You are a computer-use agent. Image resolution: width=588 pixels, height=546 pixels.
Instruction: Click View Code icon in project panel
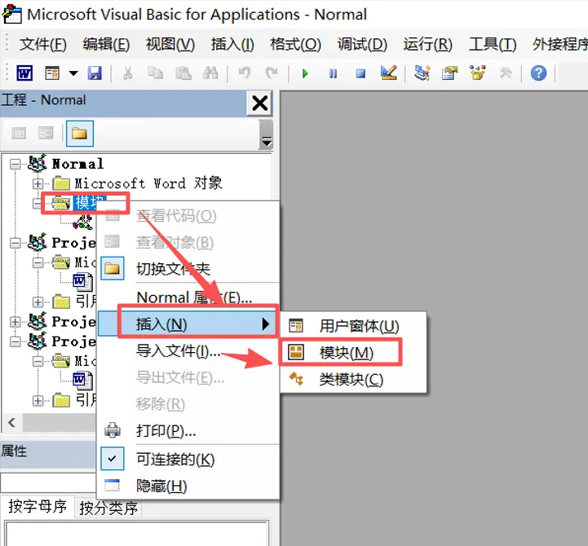pyautogui.click(x=19, y=133)
